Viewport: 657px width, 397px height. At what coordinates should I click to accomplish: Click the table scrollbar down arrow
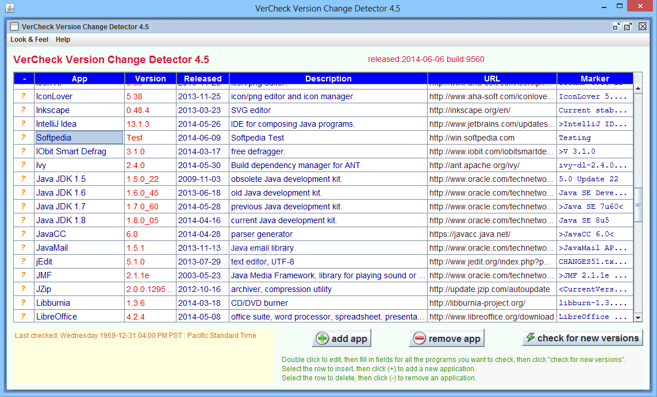[637, 317]
